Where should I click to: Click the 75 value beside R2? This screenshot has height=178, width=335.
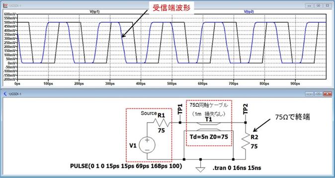254,146
